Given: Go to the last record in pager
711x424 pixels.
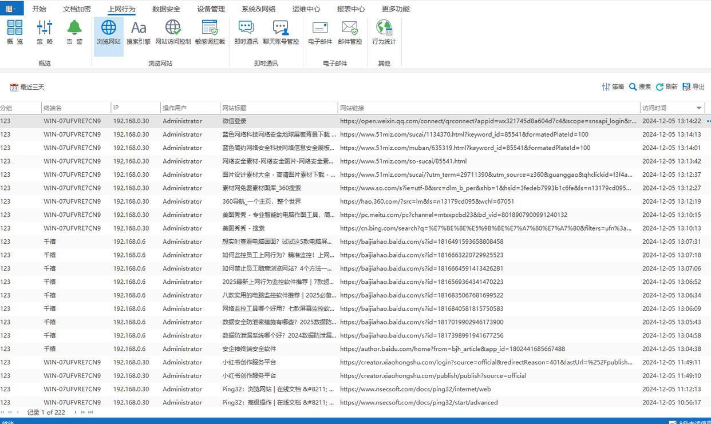Looking at the screenshot, I should pos(90,412).
